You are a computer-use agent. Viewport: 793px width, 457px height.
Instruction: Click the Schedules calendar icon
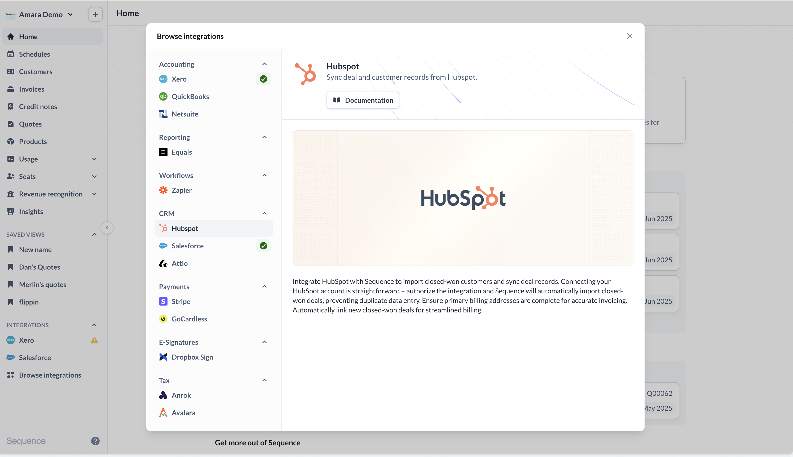coord(11,54)
